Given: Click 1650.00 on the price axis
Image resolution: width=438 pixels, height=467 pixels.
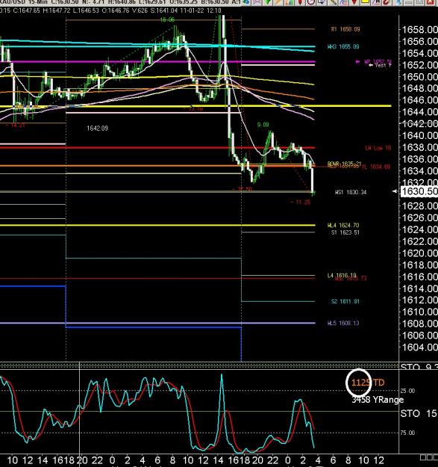Looking at the screenshot, I should [419, 76].
